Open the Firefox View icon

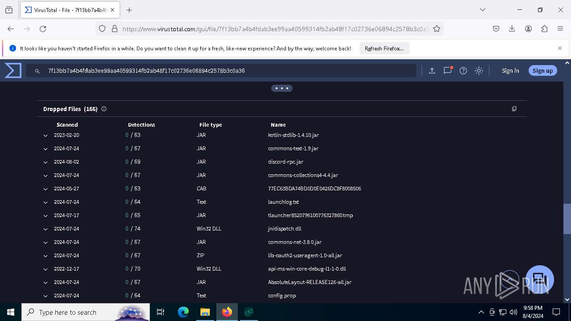point(9,10)
